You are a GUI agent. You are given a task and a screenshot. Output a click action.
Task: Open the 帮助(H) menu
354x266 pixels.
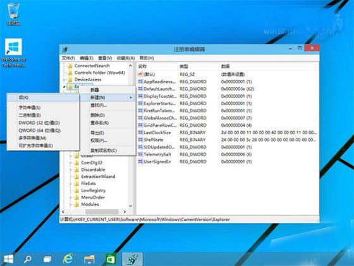click(x=147, y=58)
